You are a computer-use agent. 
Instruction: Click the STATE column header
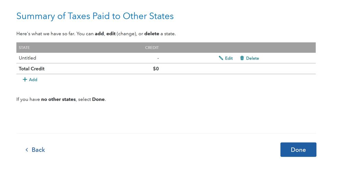click(24, 48)
